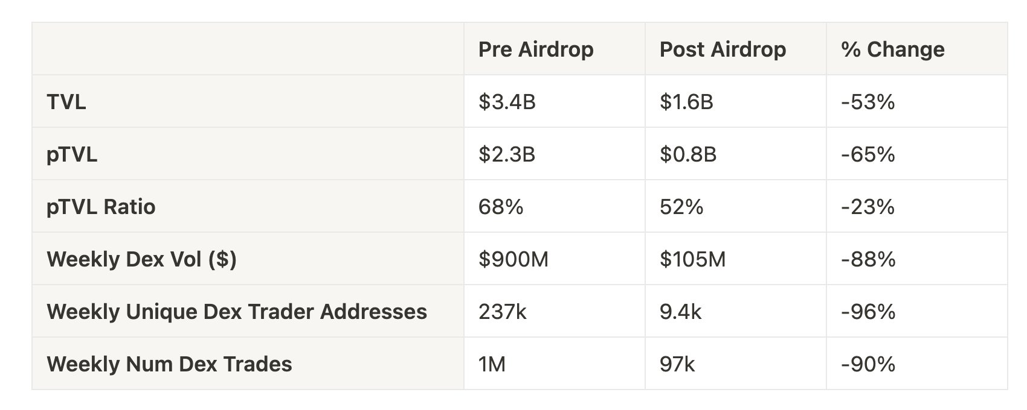Click the $2.3B pTVL cell
Screen dimensions: 1027x410
tap(507, 155)
